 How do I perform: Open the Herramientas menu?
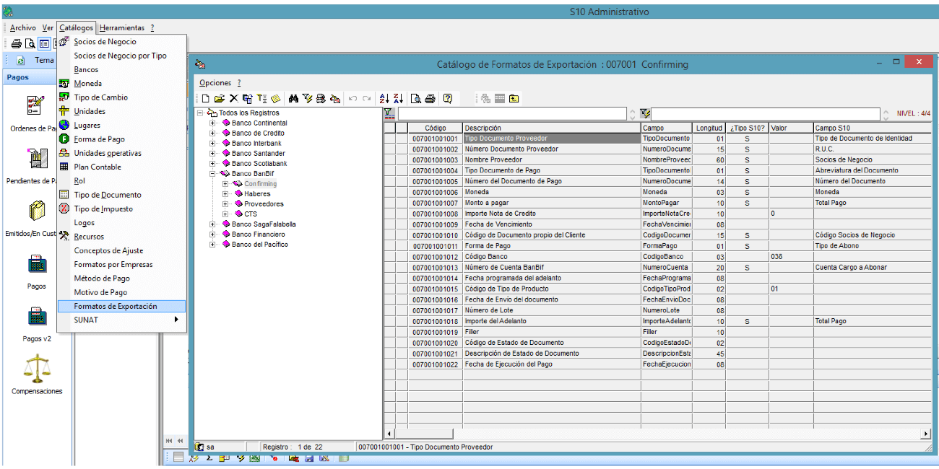[x=122, y=27]
